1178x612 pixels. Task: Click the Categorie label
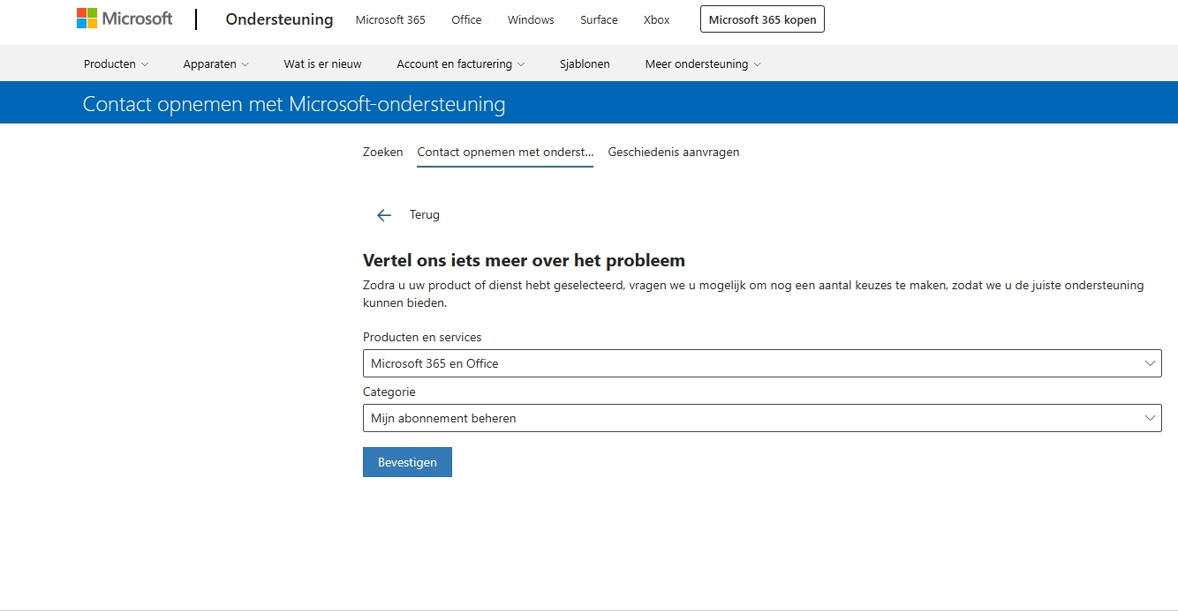coord(389,392)
